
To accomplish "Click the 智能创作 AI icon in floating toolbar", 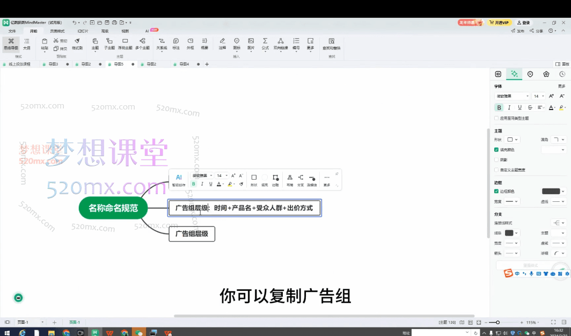I will point(179,180).
